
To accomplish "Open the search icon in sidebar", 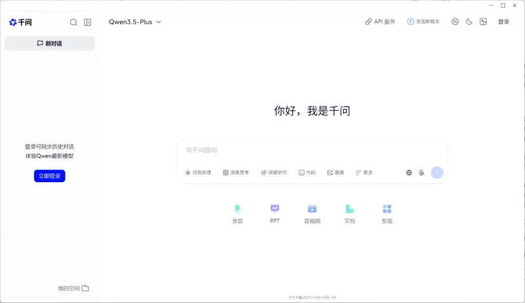I will coord(74,22).
